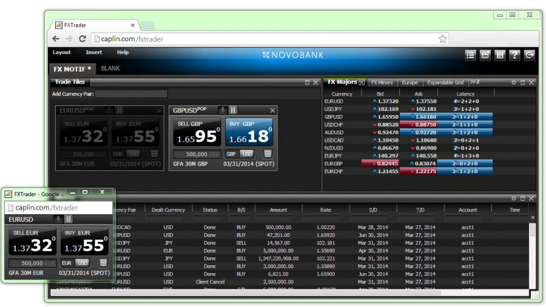Expand hidden tabs overflow chevron
546x307 pixels.
[x=475, y=82]
